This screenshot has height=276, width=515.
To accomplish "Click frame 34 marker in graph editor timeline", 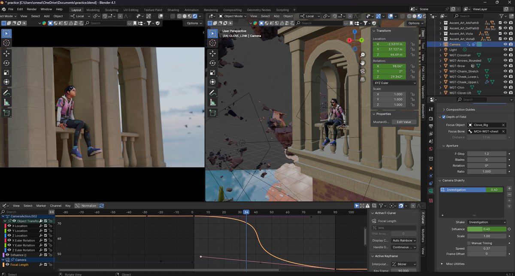I will (x=246, y=212).
